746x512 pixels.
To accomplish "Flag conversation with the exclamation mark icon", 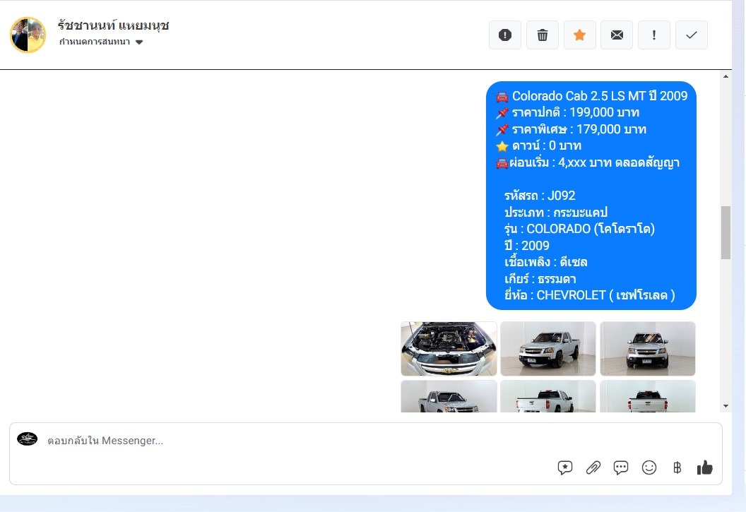I will tap(653, 35).
